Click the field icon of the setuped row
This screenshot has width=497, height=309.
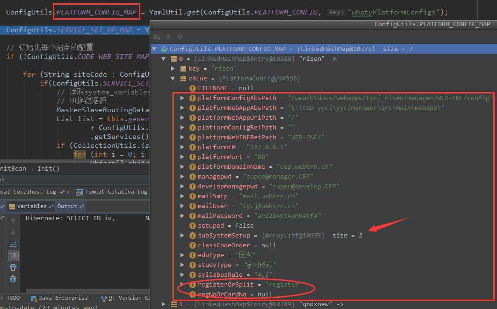coord(193,226)
